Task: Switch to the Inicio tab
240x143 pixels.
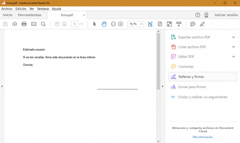Action: (x=8, y=15)
